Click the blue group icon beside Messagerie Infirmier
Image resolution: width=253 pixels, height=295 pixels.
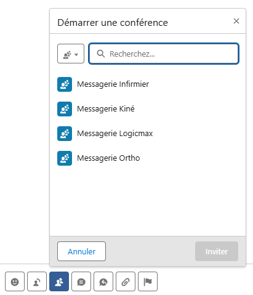pos(65,84)
